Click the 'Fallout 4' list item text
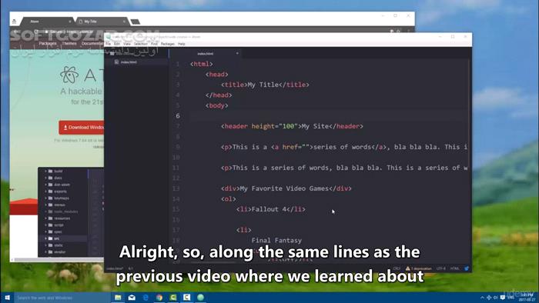This screenshot has height=303, width=539. [x=269, y=209]
